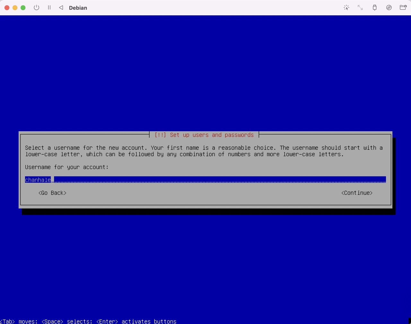Click the username input field
This screenshot has width=411, height=324.
(205, 180)
